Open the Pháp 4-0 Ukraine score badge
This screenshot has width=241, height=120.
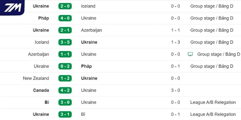pos(65,18)
